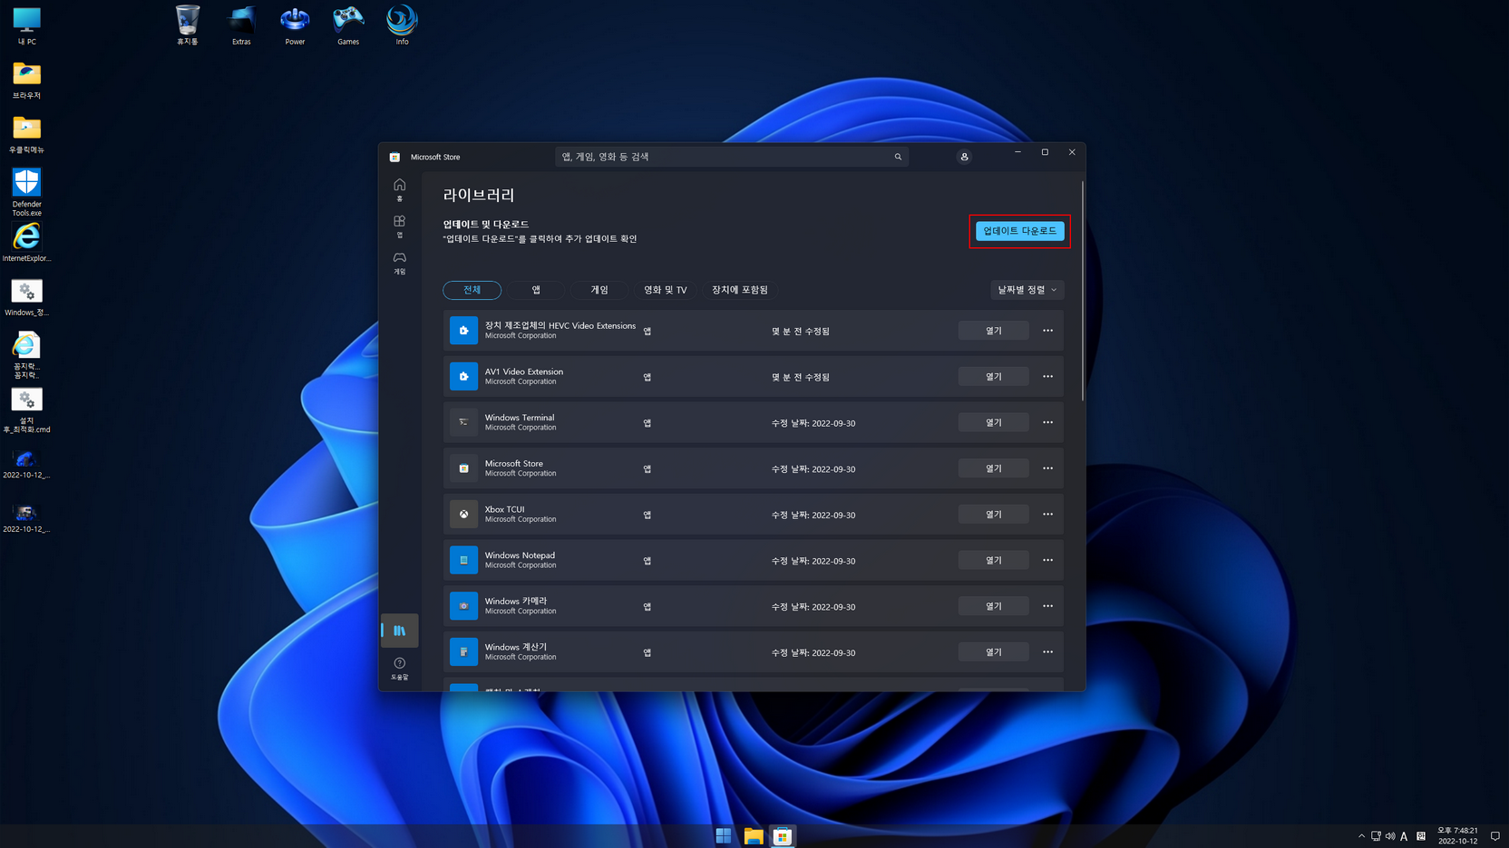Select the 게임 filter tab
This screenshot has height=848, width=1509.
click(599, 290)
